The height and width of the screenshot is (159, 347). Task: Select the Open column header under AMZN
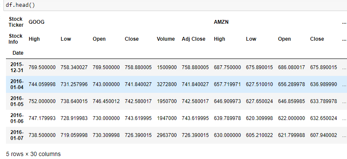[x=284, y=39]
